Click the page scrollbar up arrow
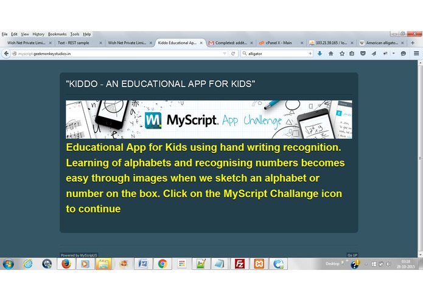The width and height of the screenshot is (423, 301). (x=421, y=63)
